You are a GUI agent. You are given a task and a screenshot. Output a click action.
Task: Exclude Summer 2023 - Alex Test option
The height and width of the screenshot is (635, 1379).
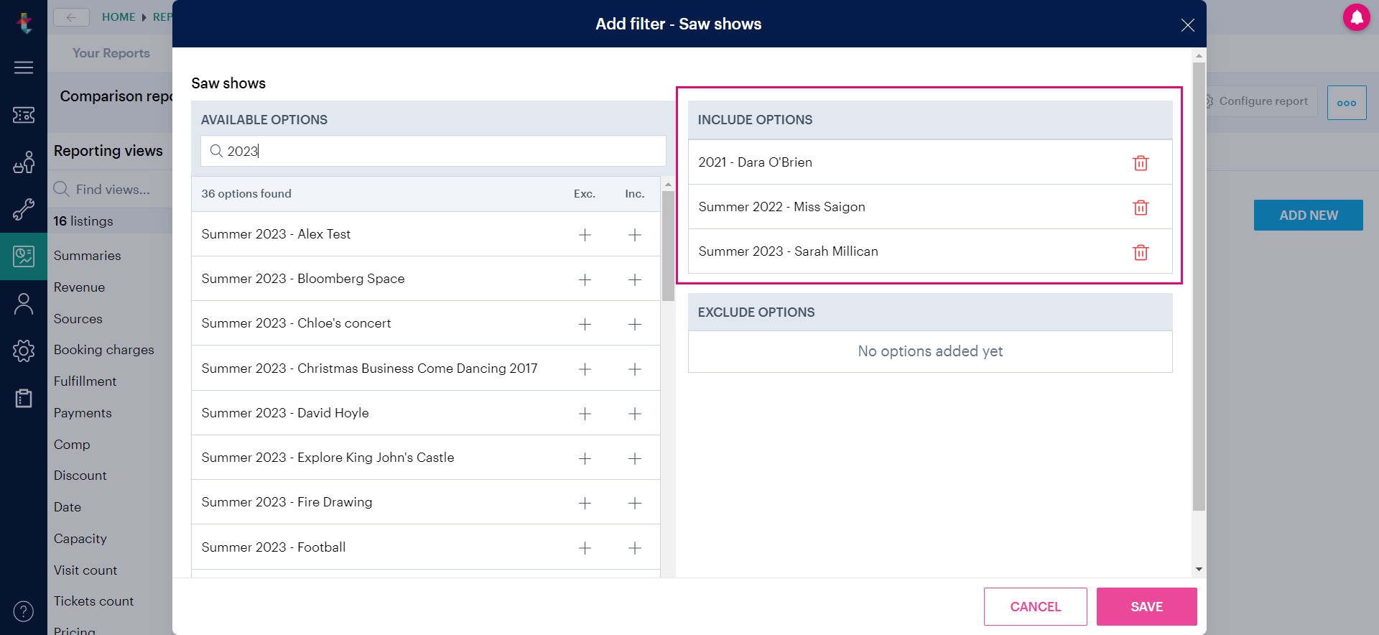[x=585, y=235]
